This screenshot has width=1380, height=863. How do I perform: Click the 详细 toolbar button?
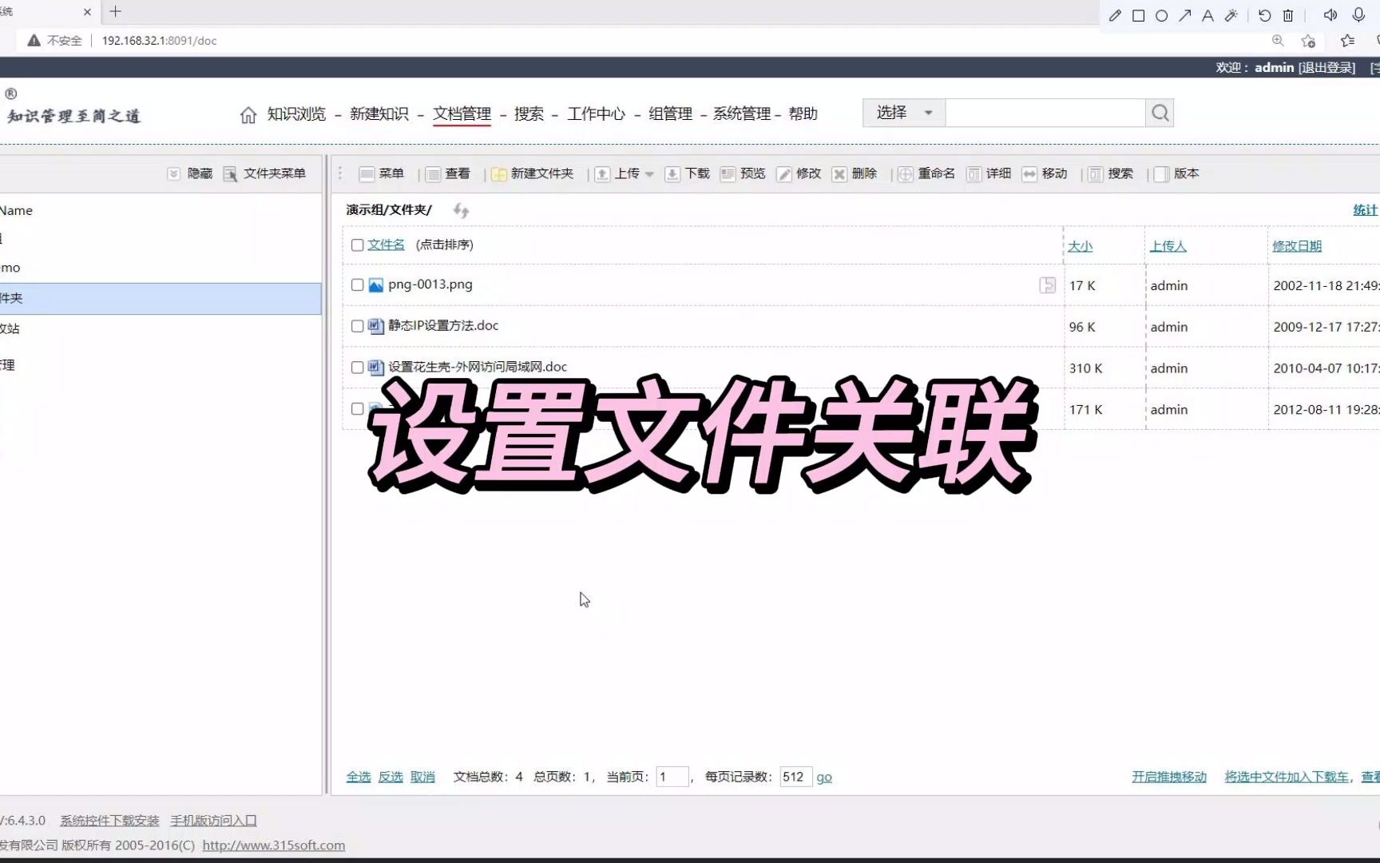pos(989,173)
